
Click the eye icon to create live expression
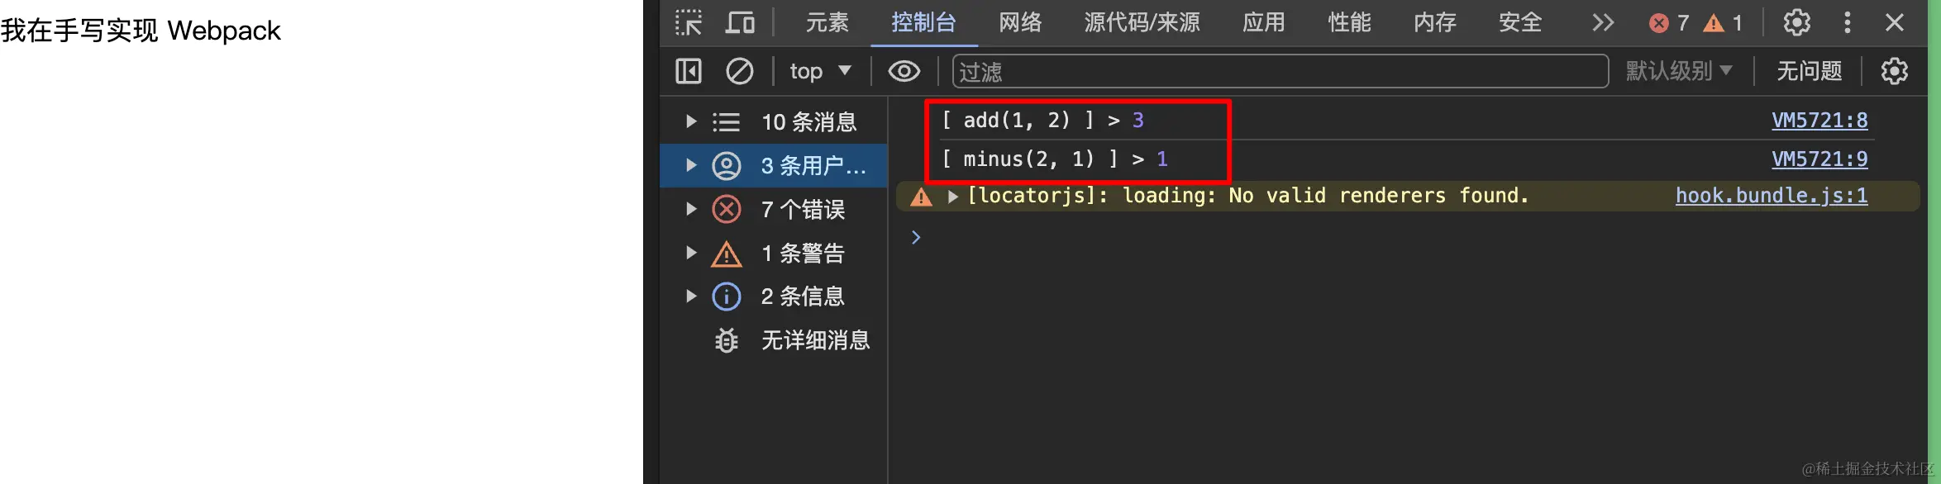pyautogui.click(x=904, y=71)
